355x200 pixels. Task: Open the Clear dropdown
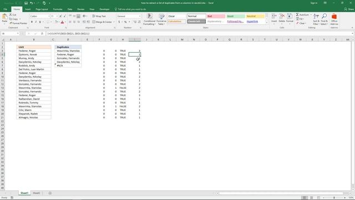[x=301, y=23]
